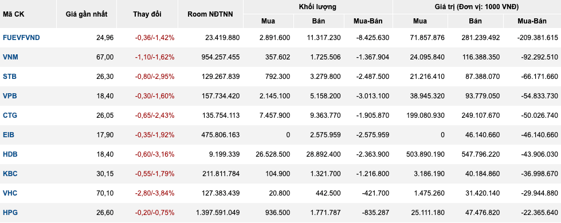Open the FUEVFVND ticker link
The image size is (561, 223).
[21, 38]
